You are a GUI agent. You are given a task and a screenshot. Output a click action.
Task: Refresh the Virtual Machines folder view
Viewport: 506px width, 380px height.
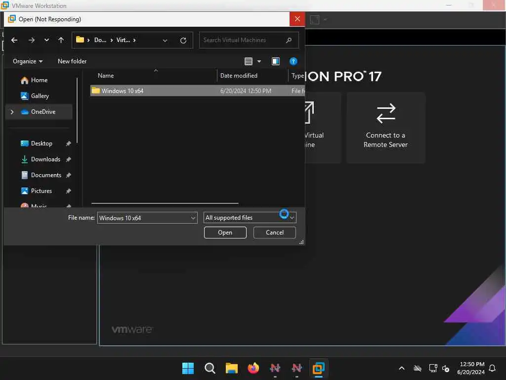point(183,41)
